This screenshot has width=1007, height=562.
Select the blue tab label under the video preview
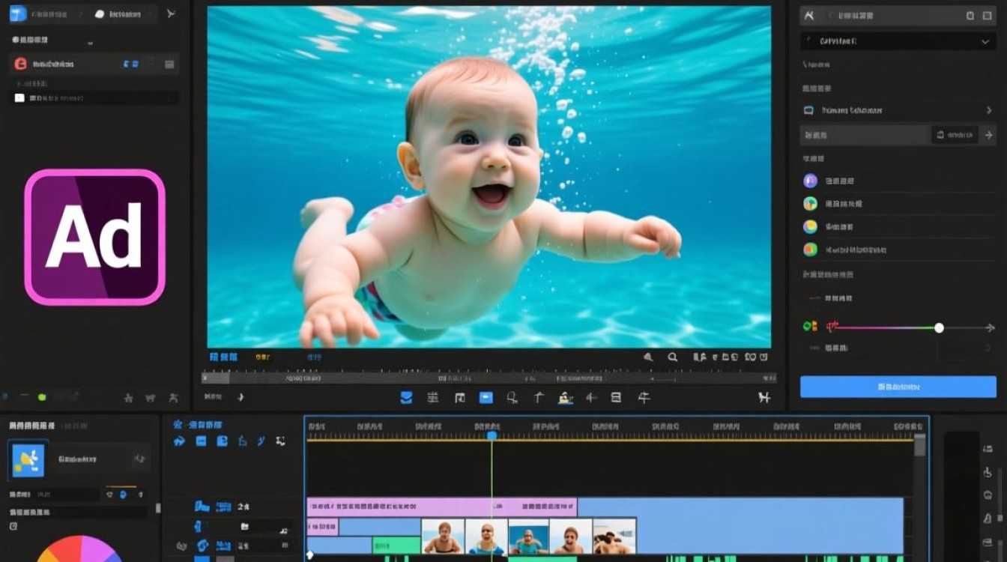click(x=223, y=357)
